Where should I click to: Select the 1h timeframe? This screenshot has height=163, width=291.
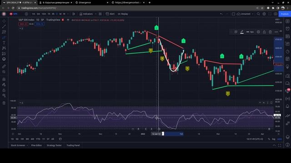click(49, 14)
